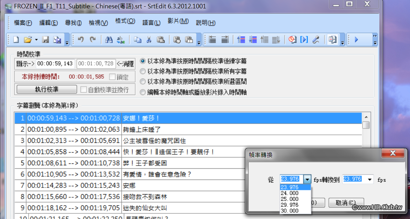Paste from the clipboard
This screenshot has height=219, width=410.
[x=160, y=39]
